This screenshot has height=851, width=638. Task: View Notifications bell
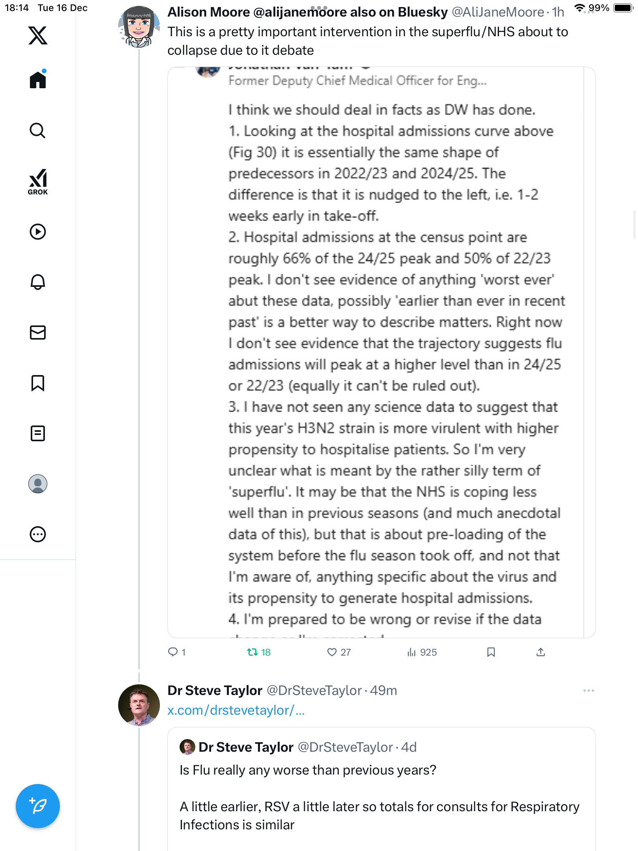[x=38, y=282]
